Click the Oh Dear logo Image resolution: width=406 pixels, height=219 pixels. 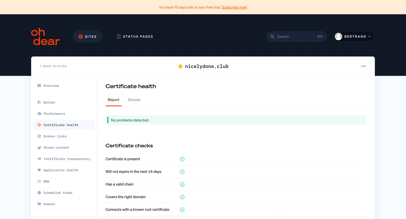pyautogui.click(x=45, y=37)
